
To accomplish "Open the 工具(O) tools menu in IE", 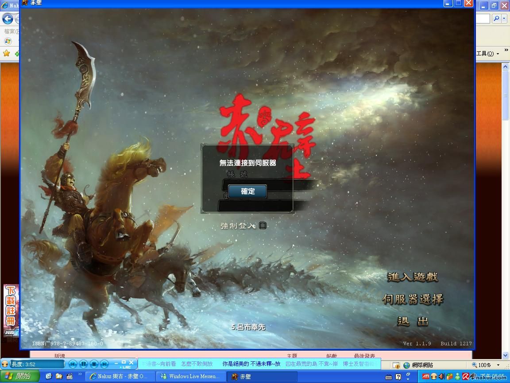I will point(487,53).
